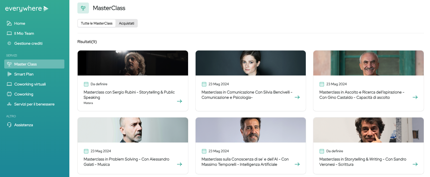Click 23 Mag 2024 on Galati card

coord(101,151)
